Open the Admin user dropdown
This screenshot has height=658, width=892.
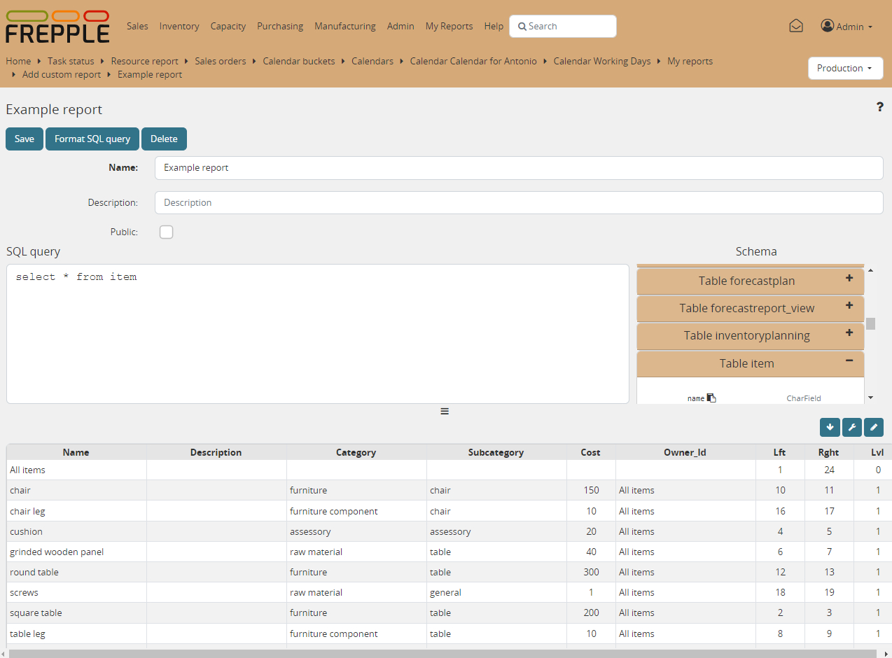click(847, 26)
